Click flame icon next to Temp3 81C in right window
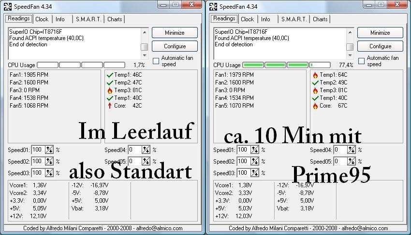 click(x=315, y=91)
